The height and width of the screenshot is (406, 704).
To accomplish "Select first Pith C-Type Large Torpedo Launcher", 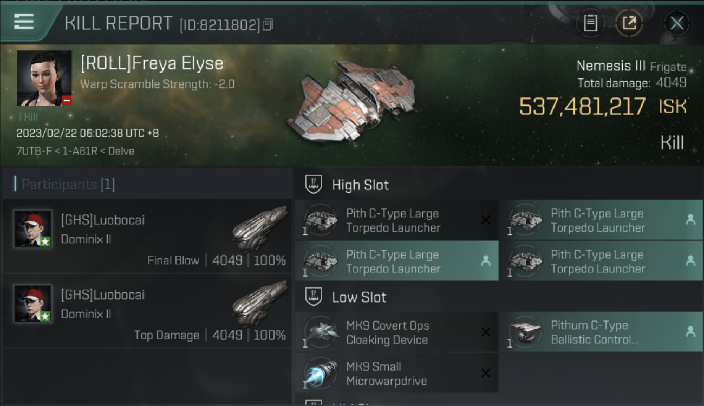I will point(396,220).
